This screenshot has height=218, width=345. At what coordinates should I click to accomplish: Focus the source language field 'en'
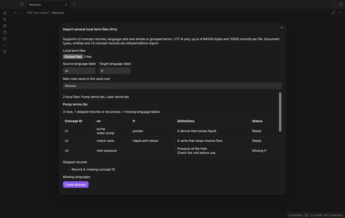click(79, 71)
